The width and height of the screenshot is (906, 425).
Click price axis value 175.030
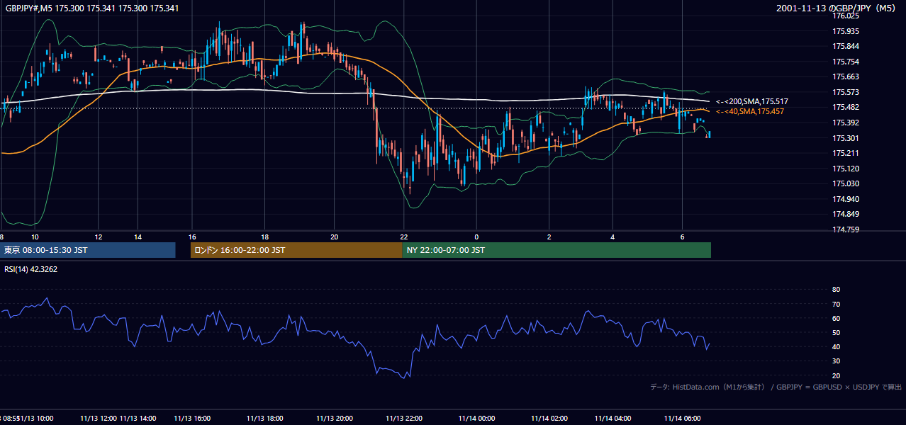pos(846,183)
